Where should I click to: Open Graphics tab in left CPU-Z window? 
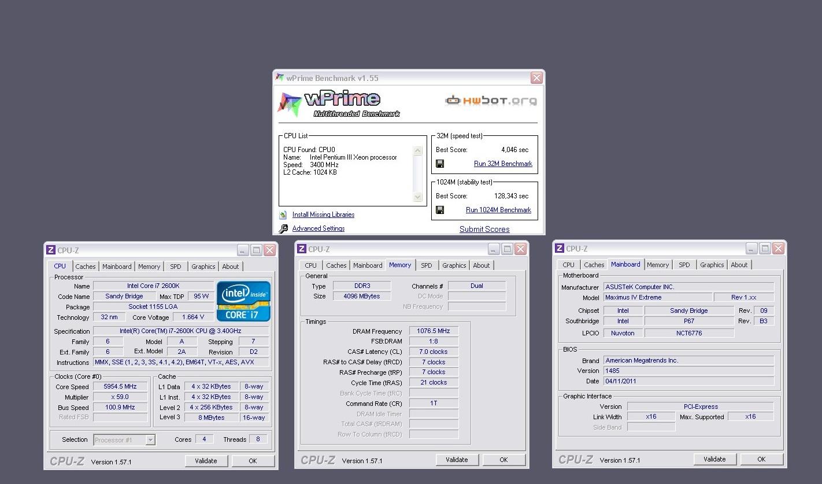(x=203, y=267)
